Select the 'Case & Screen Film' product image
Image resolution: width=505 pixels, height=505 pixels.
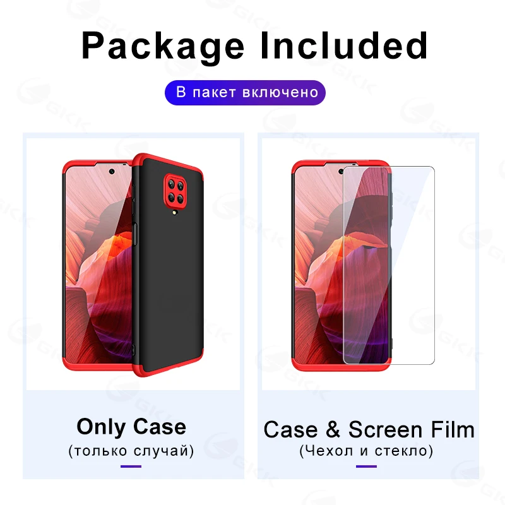pos(369,264)
